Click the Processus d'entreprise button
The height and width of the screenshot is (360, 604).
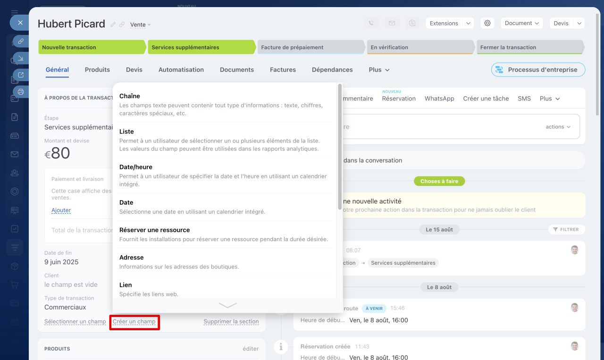coord(538,69)
